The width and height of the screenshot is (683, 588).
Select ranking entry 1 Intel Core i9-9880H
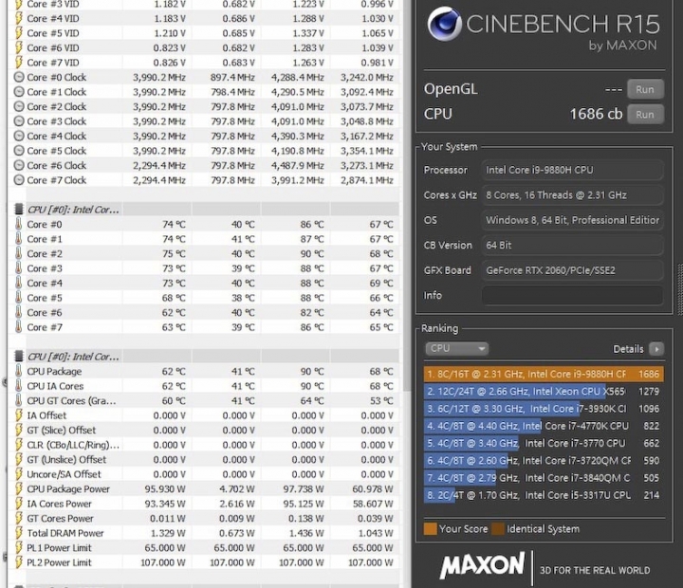coord(544,375)
